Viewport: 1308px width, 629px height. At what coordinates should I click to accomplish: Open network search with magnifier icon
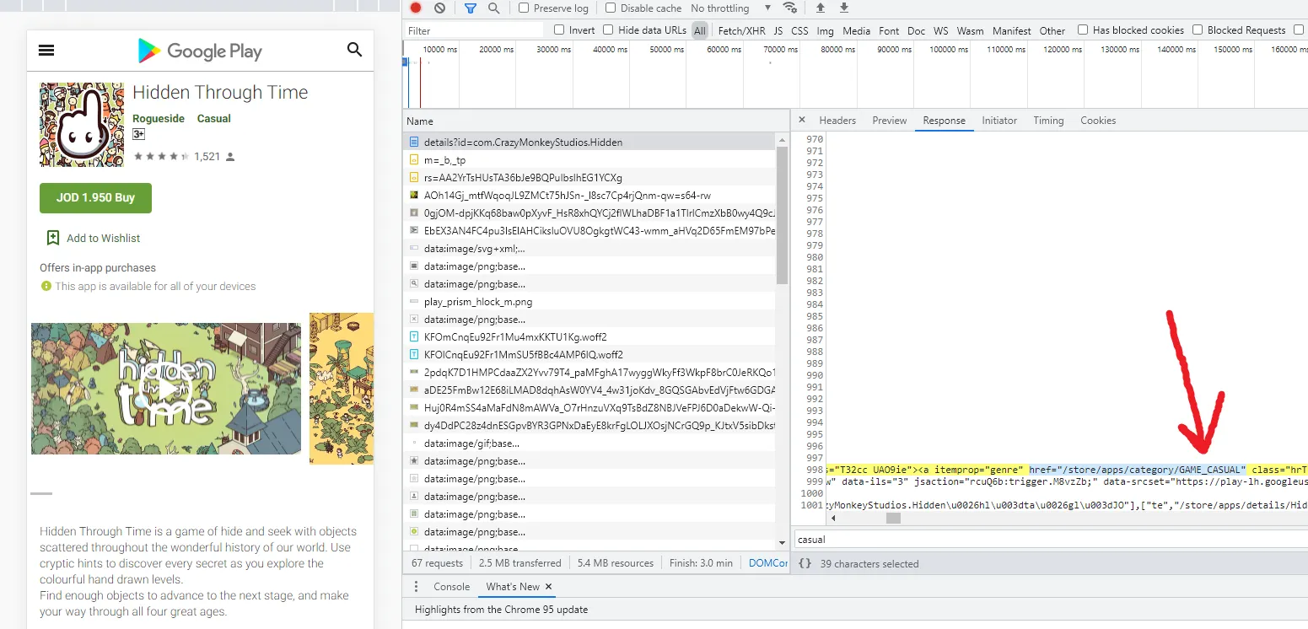coord(493,8)
